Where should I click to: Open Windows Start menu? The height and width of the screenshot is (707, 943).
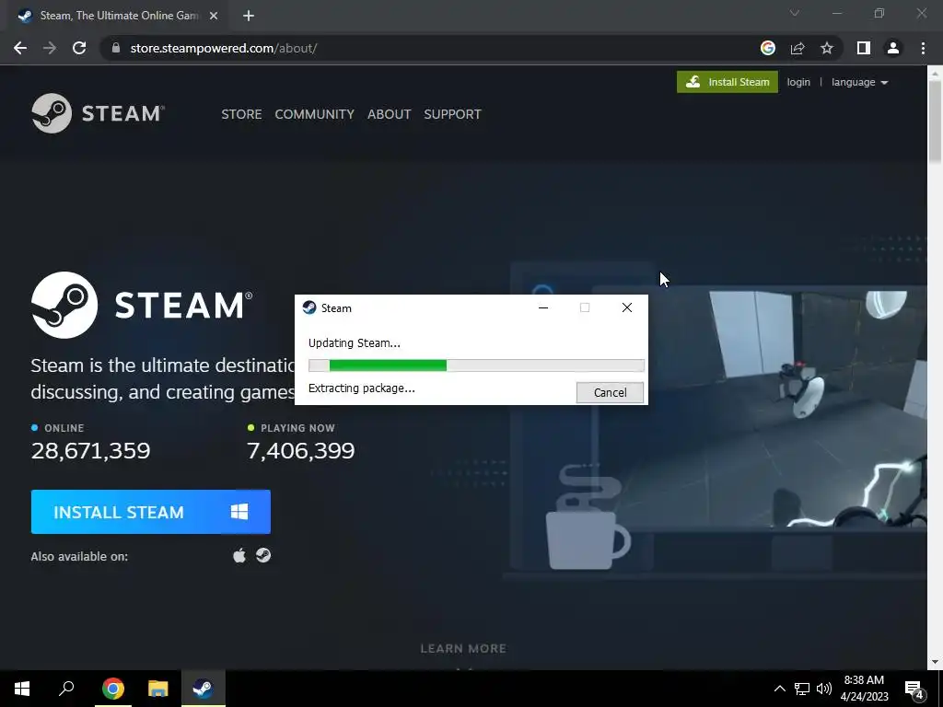(x=22, y=689)
